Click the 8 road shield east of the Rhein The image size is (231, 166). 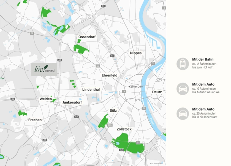(164, 8)
